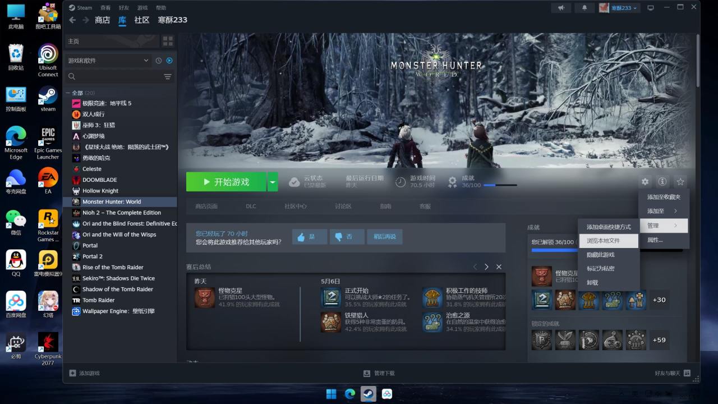Open 管理下载 downloads manager

(379, 373)
